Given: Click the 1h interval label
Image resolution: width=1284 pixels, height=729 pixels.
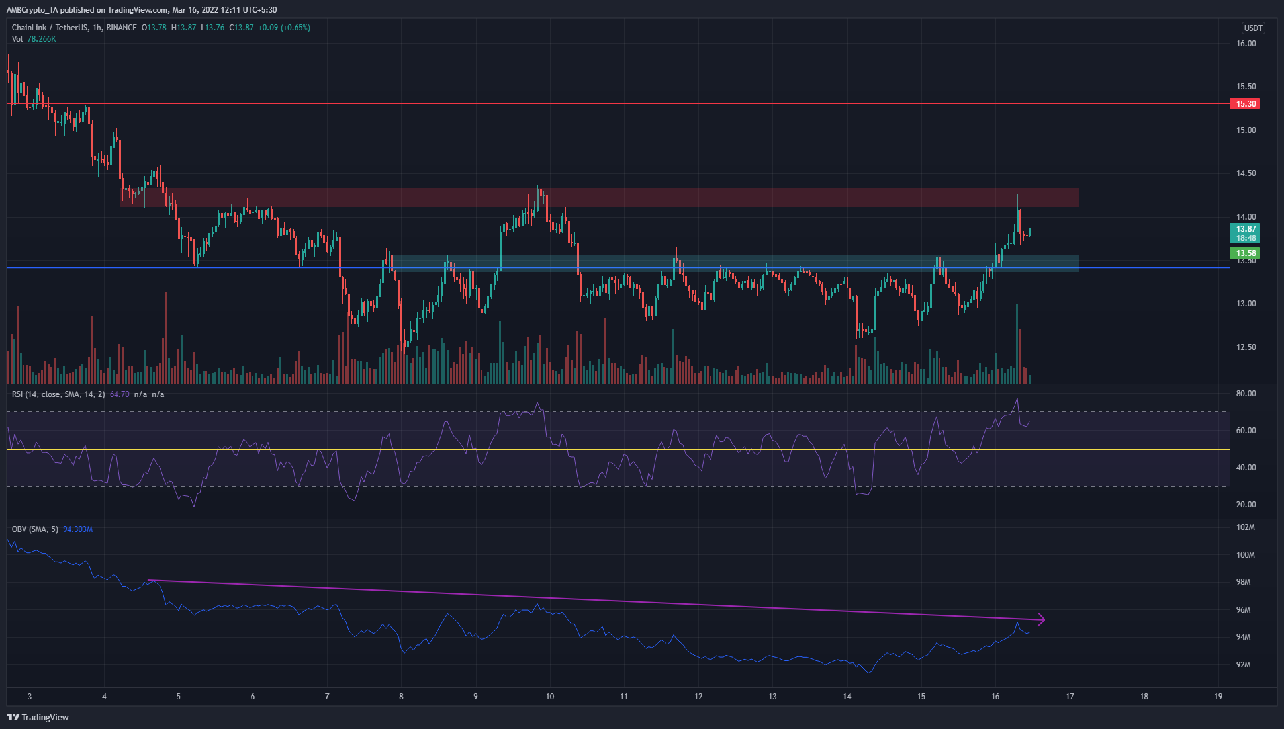Looking at the screenshot, I should click(97, 28).
